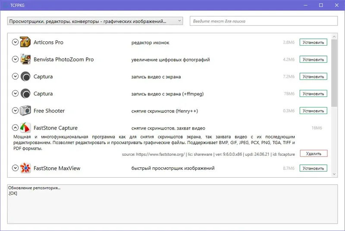Minimize the TCFPKG window
The image size is (345, 231).
pos(305,5)
